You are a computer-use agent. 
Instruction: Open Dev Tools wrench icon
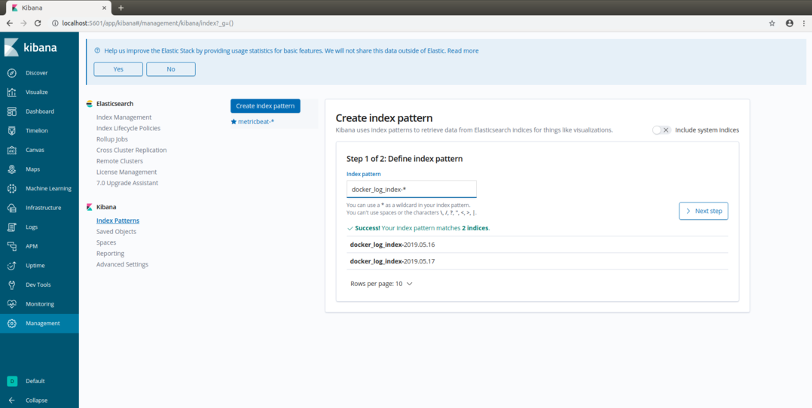tap(11, 285)
